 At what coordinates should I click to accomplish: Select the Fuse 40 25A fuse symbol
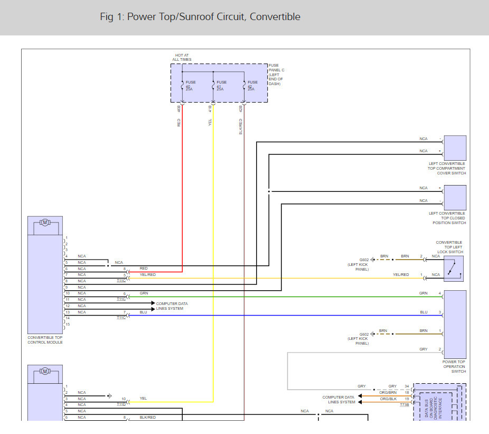click(182, 86)
